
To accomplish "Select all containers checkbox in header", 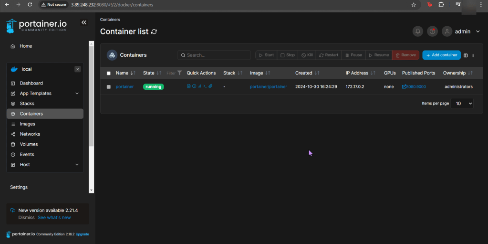I will coord(109,73).
